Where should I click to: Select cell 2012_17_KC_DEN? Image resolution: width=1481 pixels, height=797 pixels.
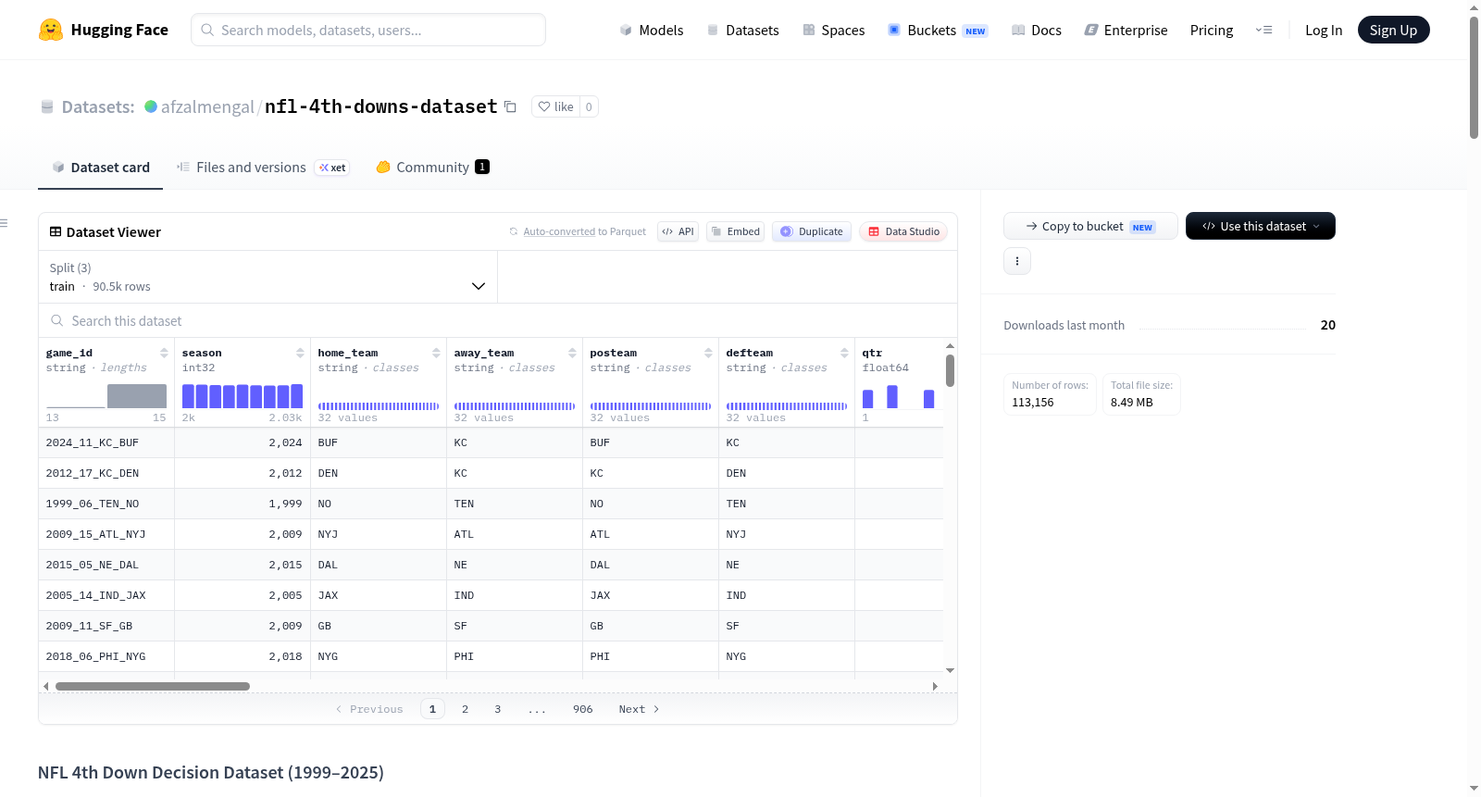(106, 473)
